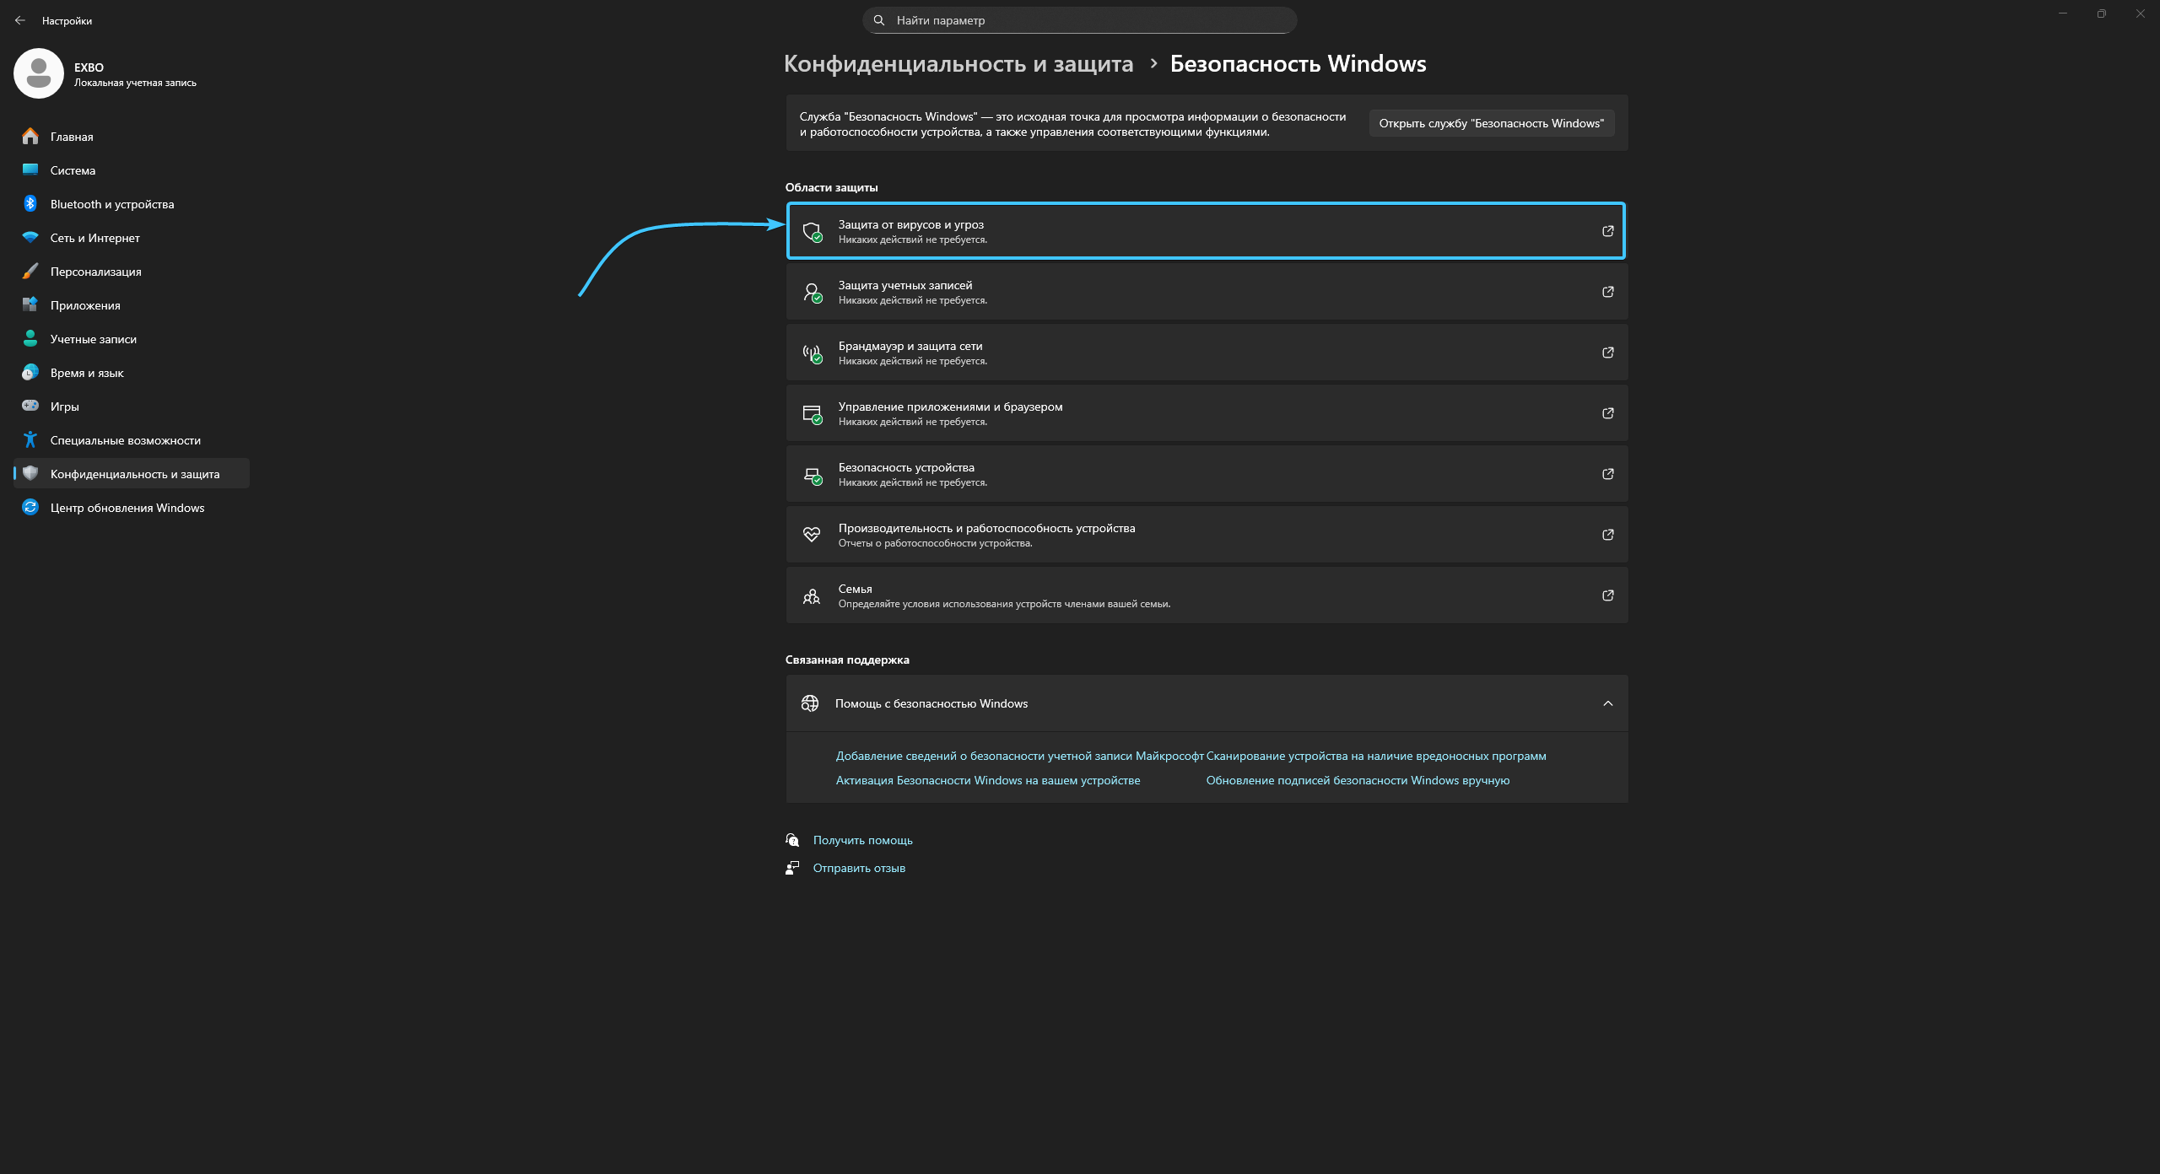Click the Найти параметр search field
This screenshot has width=2160, height=1174.
(x=1080, y=20)
